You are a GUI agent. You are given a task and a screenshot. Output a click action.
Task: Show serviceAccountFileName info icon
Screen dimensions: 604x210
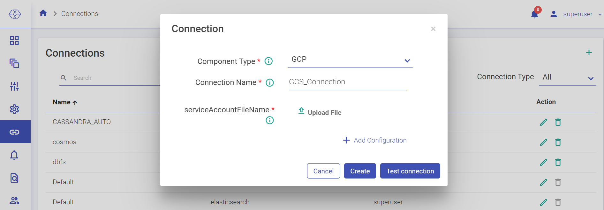(270, 120)
